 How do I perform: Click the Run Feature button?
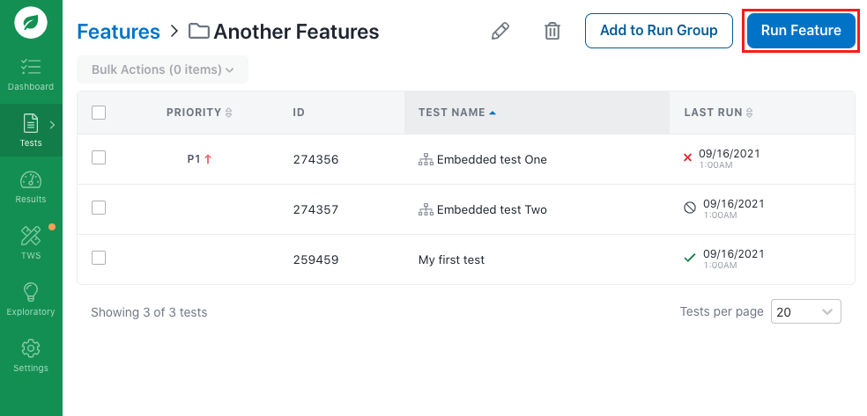(x=801, y=31)
